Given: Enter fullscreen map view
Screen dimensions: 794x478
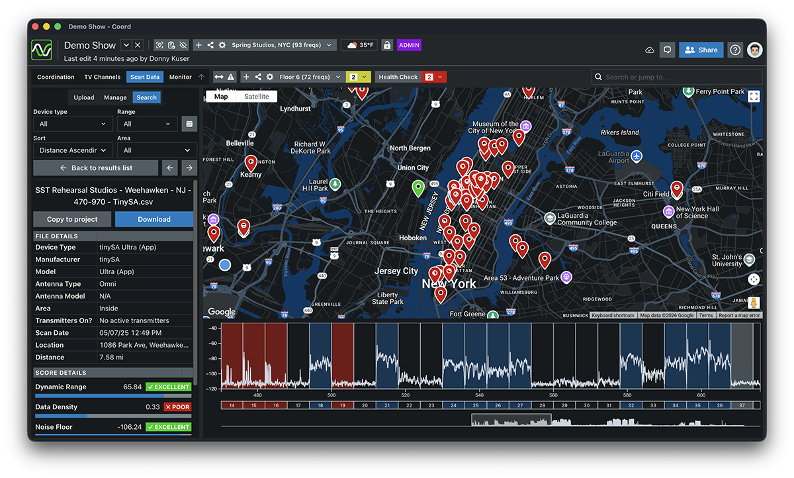Looking at the screenshot, I should click(753, 97).
